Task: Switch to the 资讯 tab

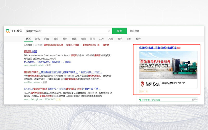Action: (x=37, y=39)
